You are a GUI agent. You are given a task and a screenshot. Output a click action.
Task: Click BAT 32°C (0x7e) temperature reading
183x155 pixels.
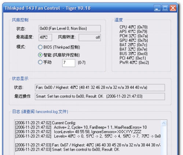point(133,49)
